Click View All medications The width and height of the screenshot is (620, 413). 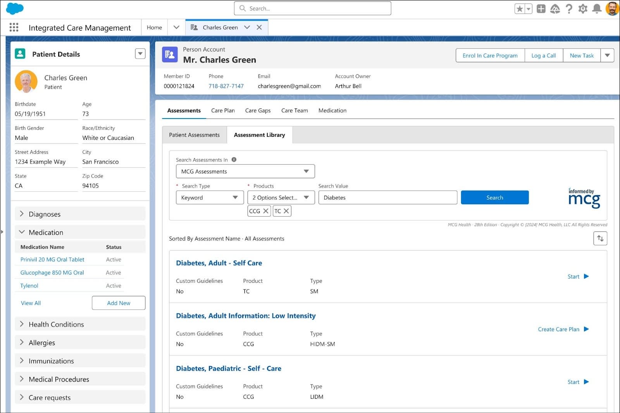click(x=31, y=303)
